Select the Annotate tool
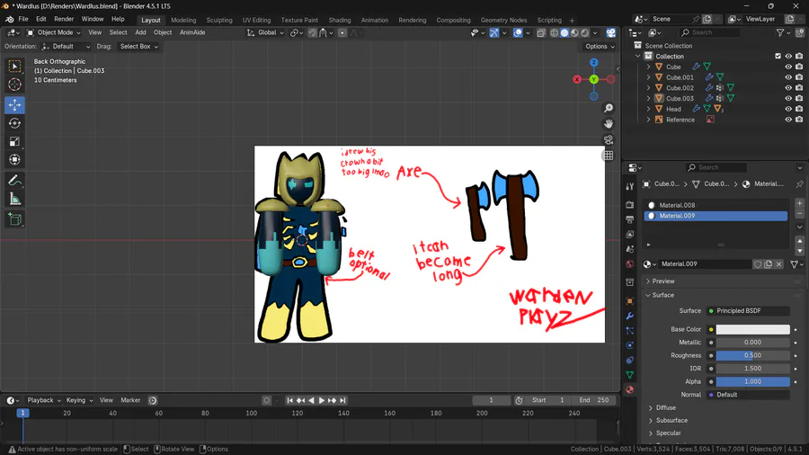Screen dimensions: 809x455 14,181
